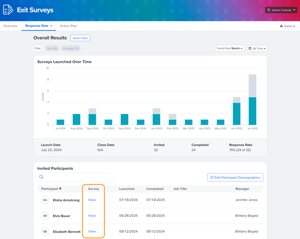Open the Action Plan tab
300x239 pixels.
coord(69,26)
